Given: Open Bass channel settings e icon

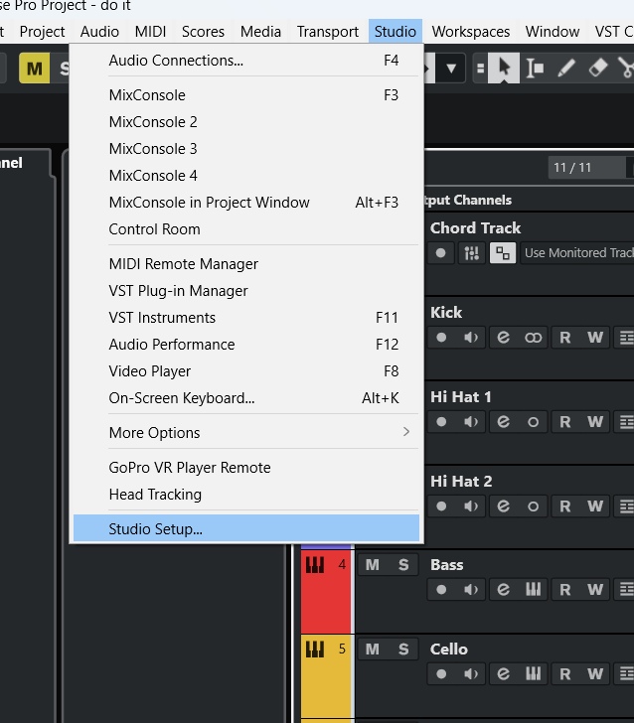Looking at the screenshot, I should [x=504, y=590].
